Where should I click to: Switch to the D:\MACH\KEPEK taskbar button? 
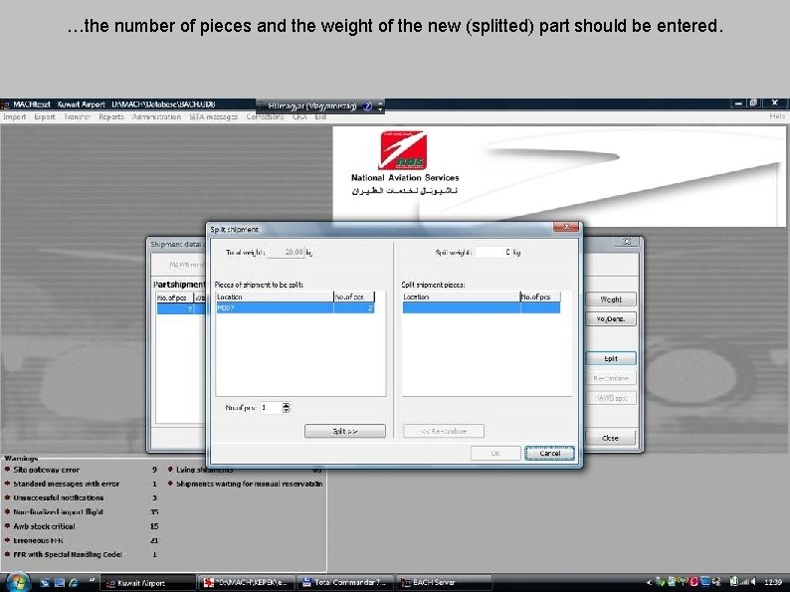pyautogui.click(x=247, y=582)
